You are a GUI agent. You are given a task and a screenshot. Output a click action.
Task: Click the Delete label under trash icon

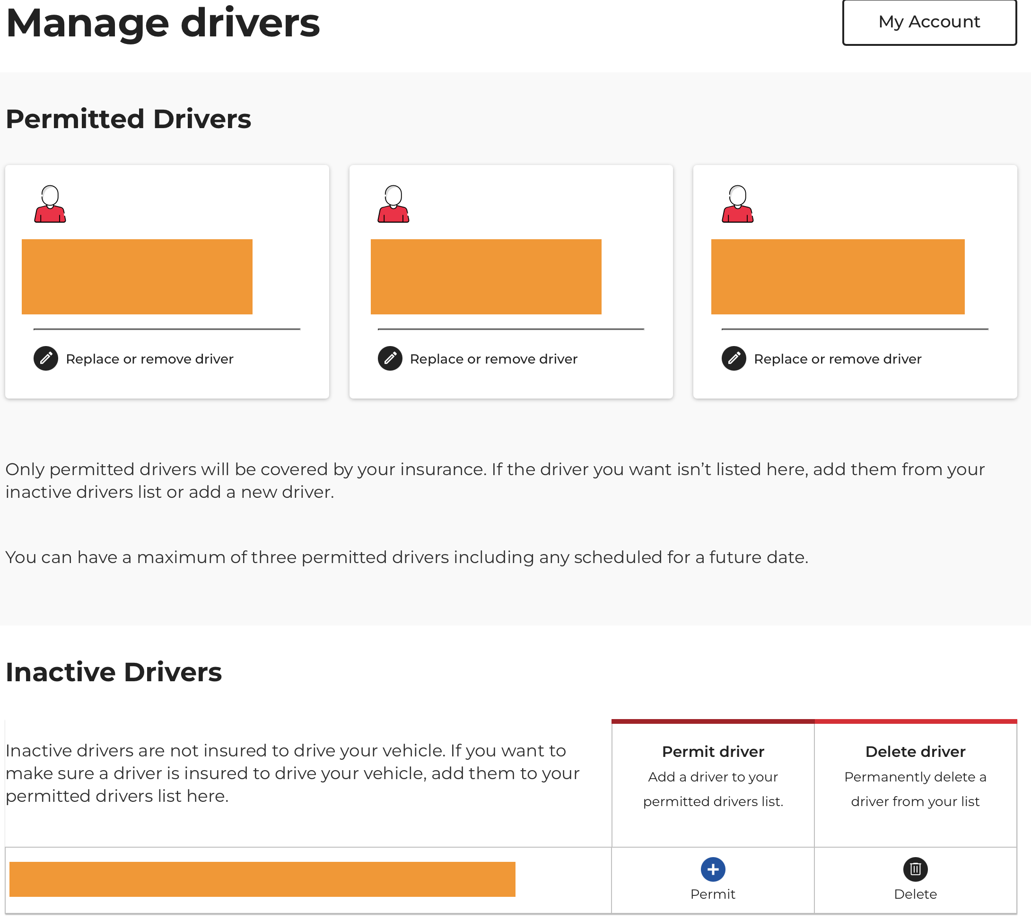(915, 894)
